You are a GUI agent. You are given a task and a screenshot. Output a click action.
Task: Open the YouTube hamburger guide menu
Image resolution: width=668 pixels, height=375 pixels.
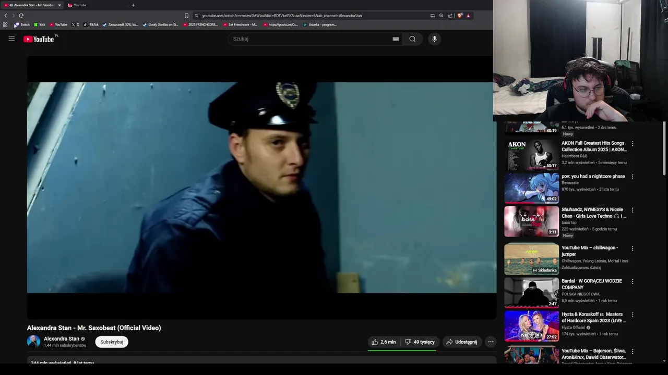11,39
